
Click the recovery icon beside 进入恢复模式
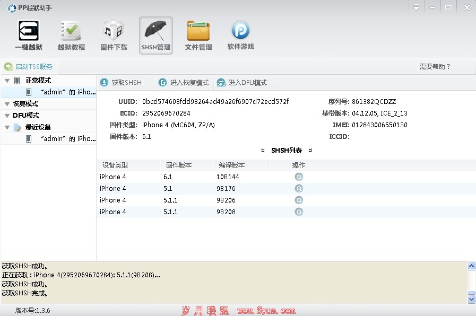pos(163,83)
